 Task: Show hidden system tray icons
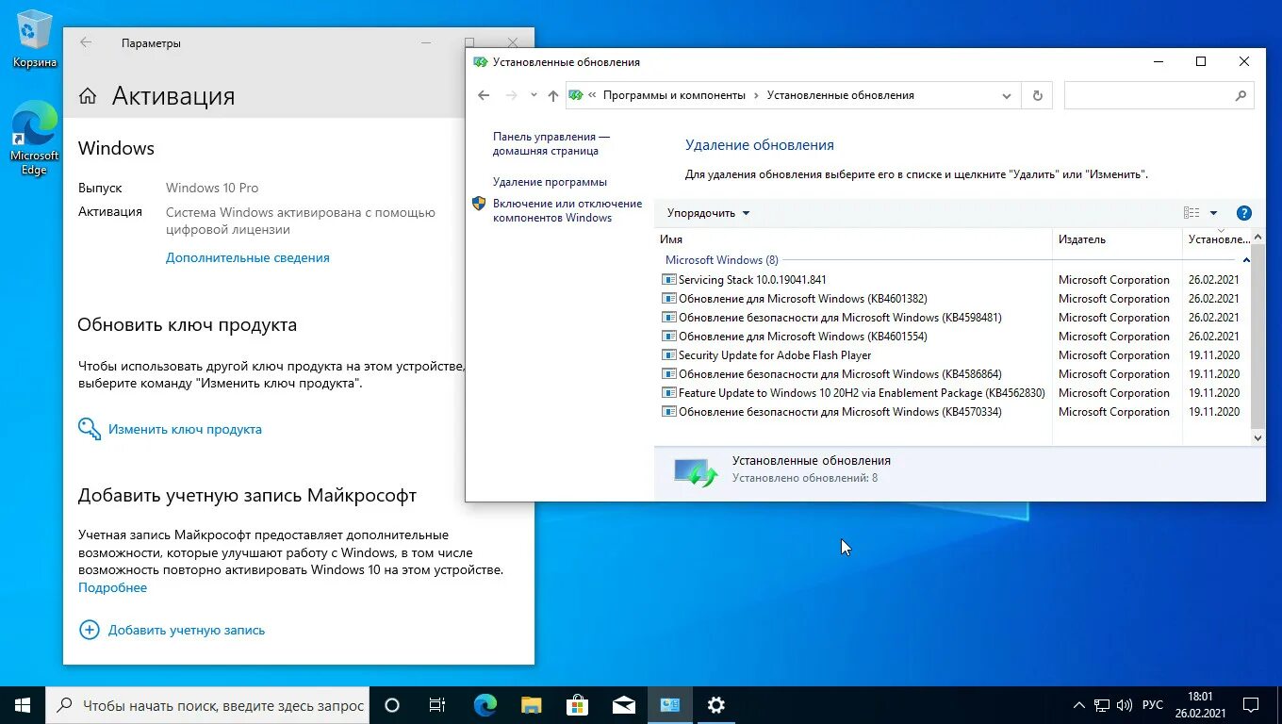click(x=1079, y=705)
